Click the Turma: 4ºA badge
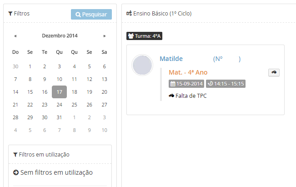 click(143, 35)
